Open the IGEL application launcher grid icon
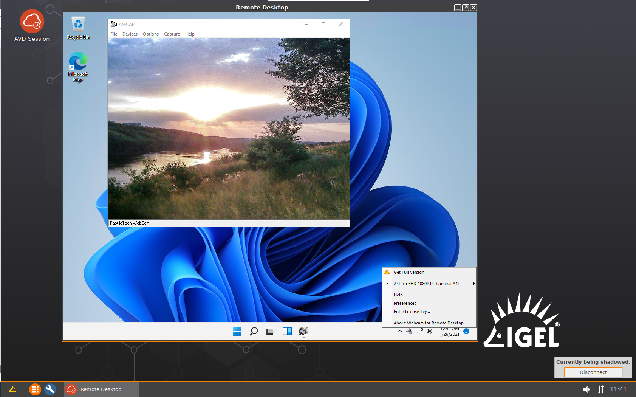 point(35,389)
